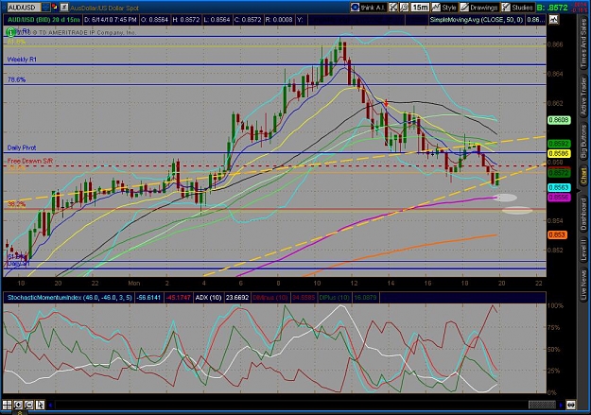Click the date field D: 6/14/10 7:45 PM
Viewport: 591px width, 415px height.
[110, 20]
